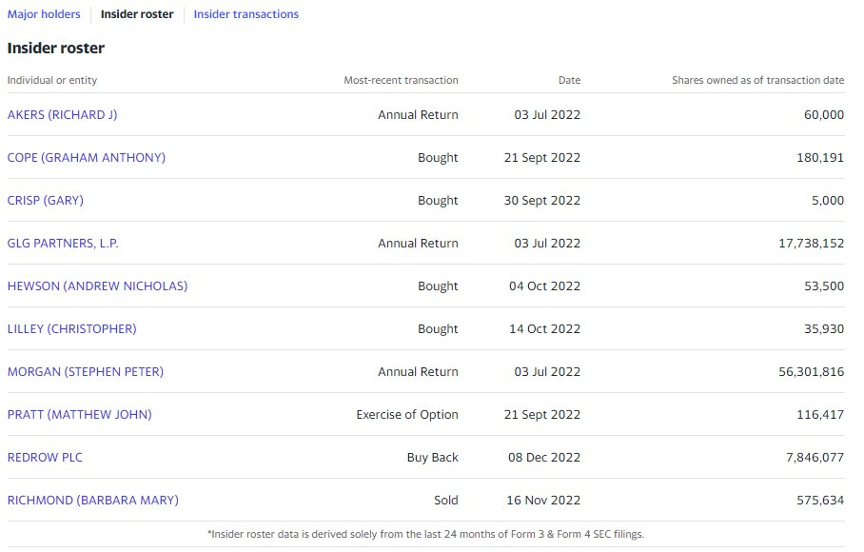Screen dimensions: 864x552
Task: Click the 116,417 shares value
Action: click(x=820, y=414)
